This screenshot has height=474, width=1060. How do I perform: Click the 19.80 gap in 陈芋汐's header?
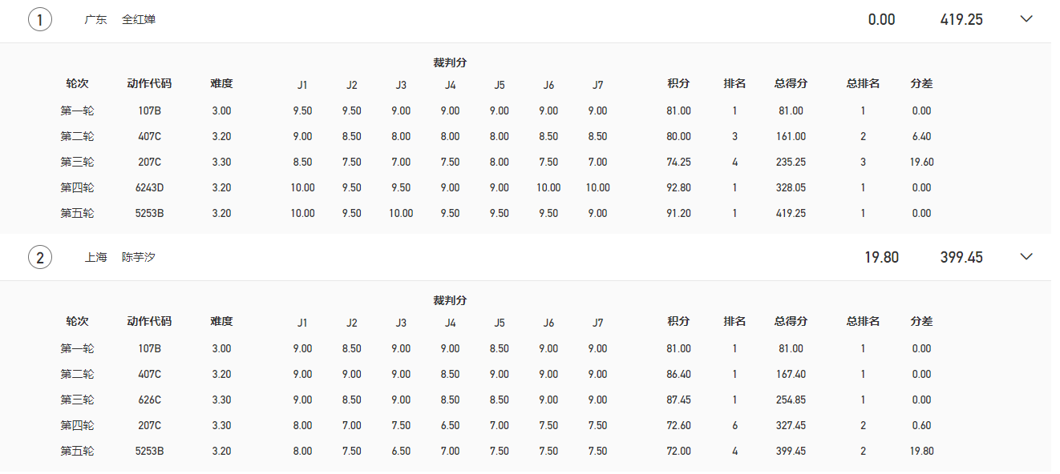[881, 257]
